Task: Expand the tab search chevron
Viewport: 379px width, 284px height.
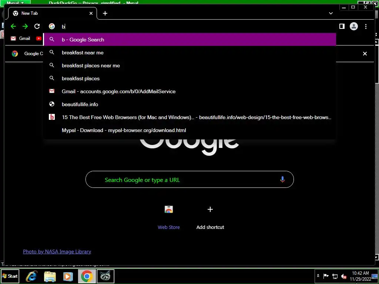Action: click(x=331, y=13)
